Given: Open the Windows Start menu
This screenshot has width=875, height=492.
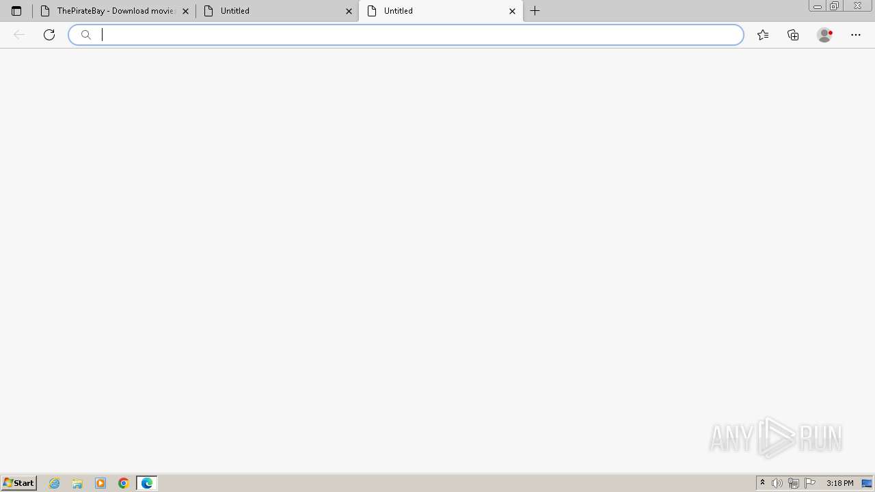Looking at the screenshot, I should 18,483.
